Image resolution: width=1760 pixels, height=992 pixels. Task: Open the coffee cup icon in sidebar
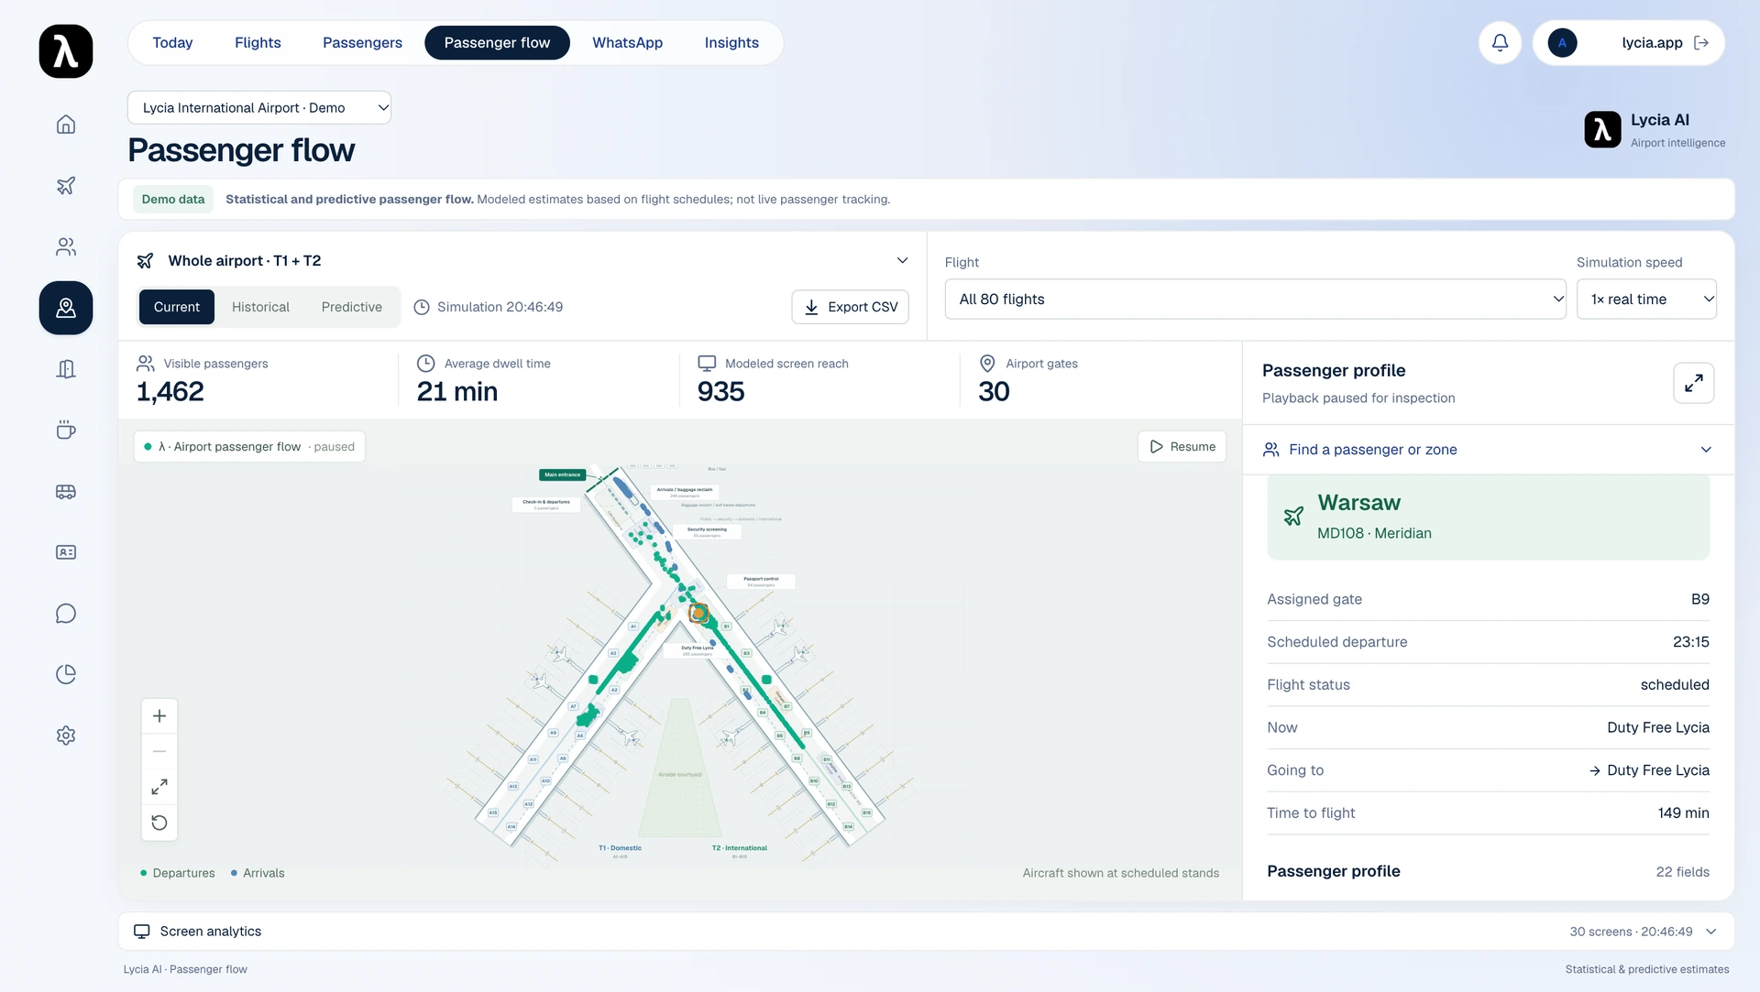click(x=66, y=431)
